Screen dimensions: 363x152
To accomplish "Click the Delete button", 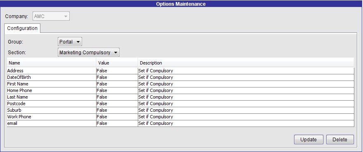I will pyautogui.click(x=340, y=140).
